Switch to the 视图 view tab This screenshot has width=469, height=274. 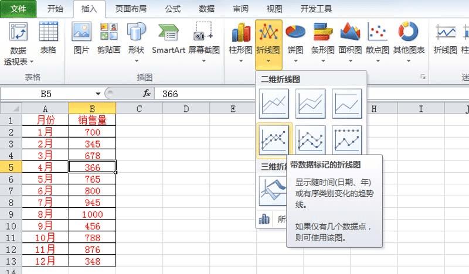tap(274, 9)
